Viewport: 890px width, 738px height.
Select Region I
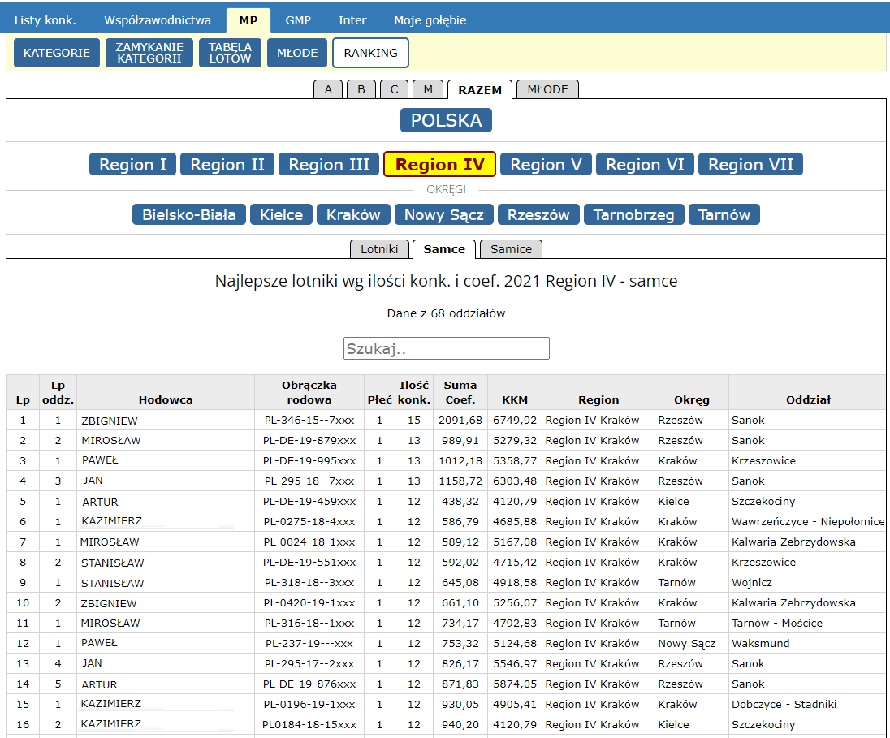pos(132,165)
